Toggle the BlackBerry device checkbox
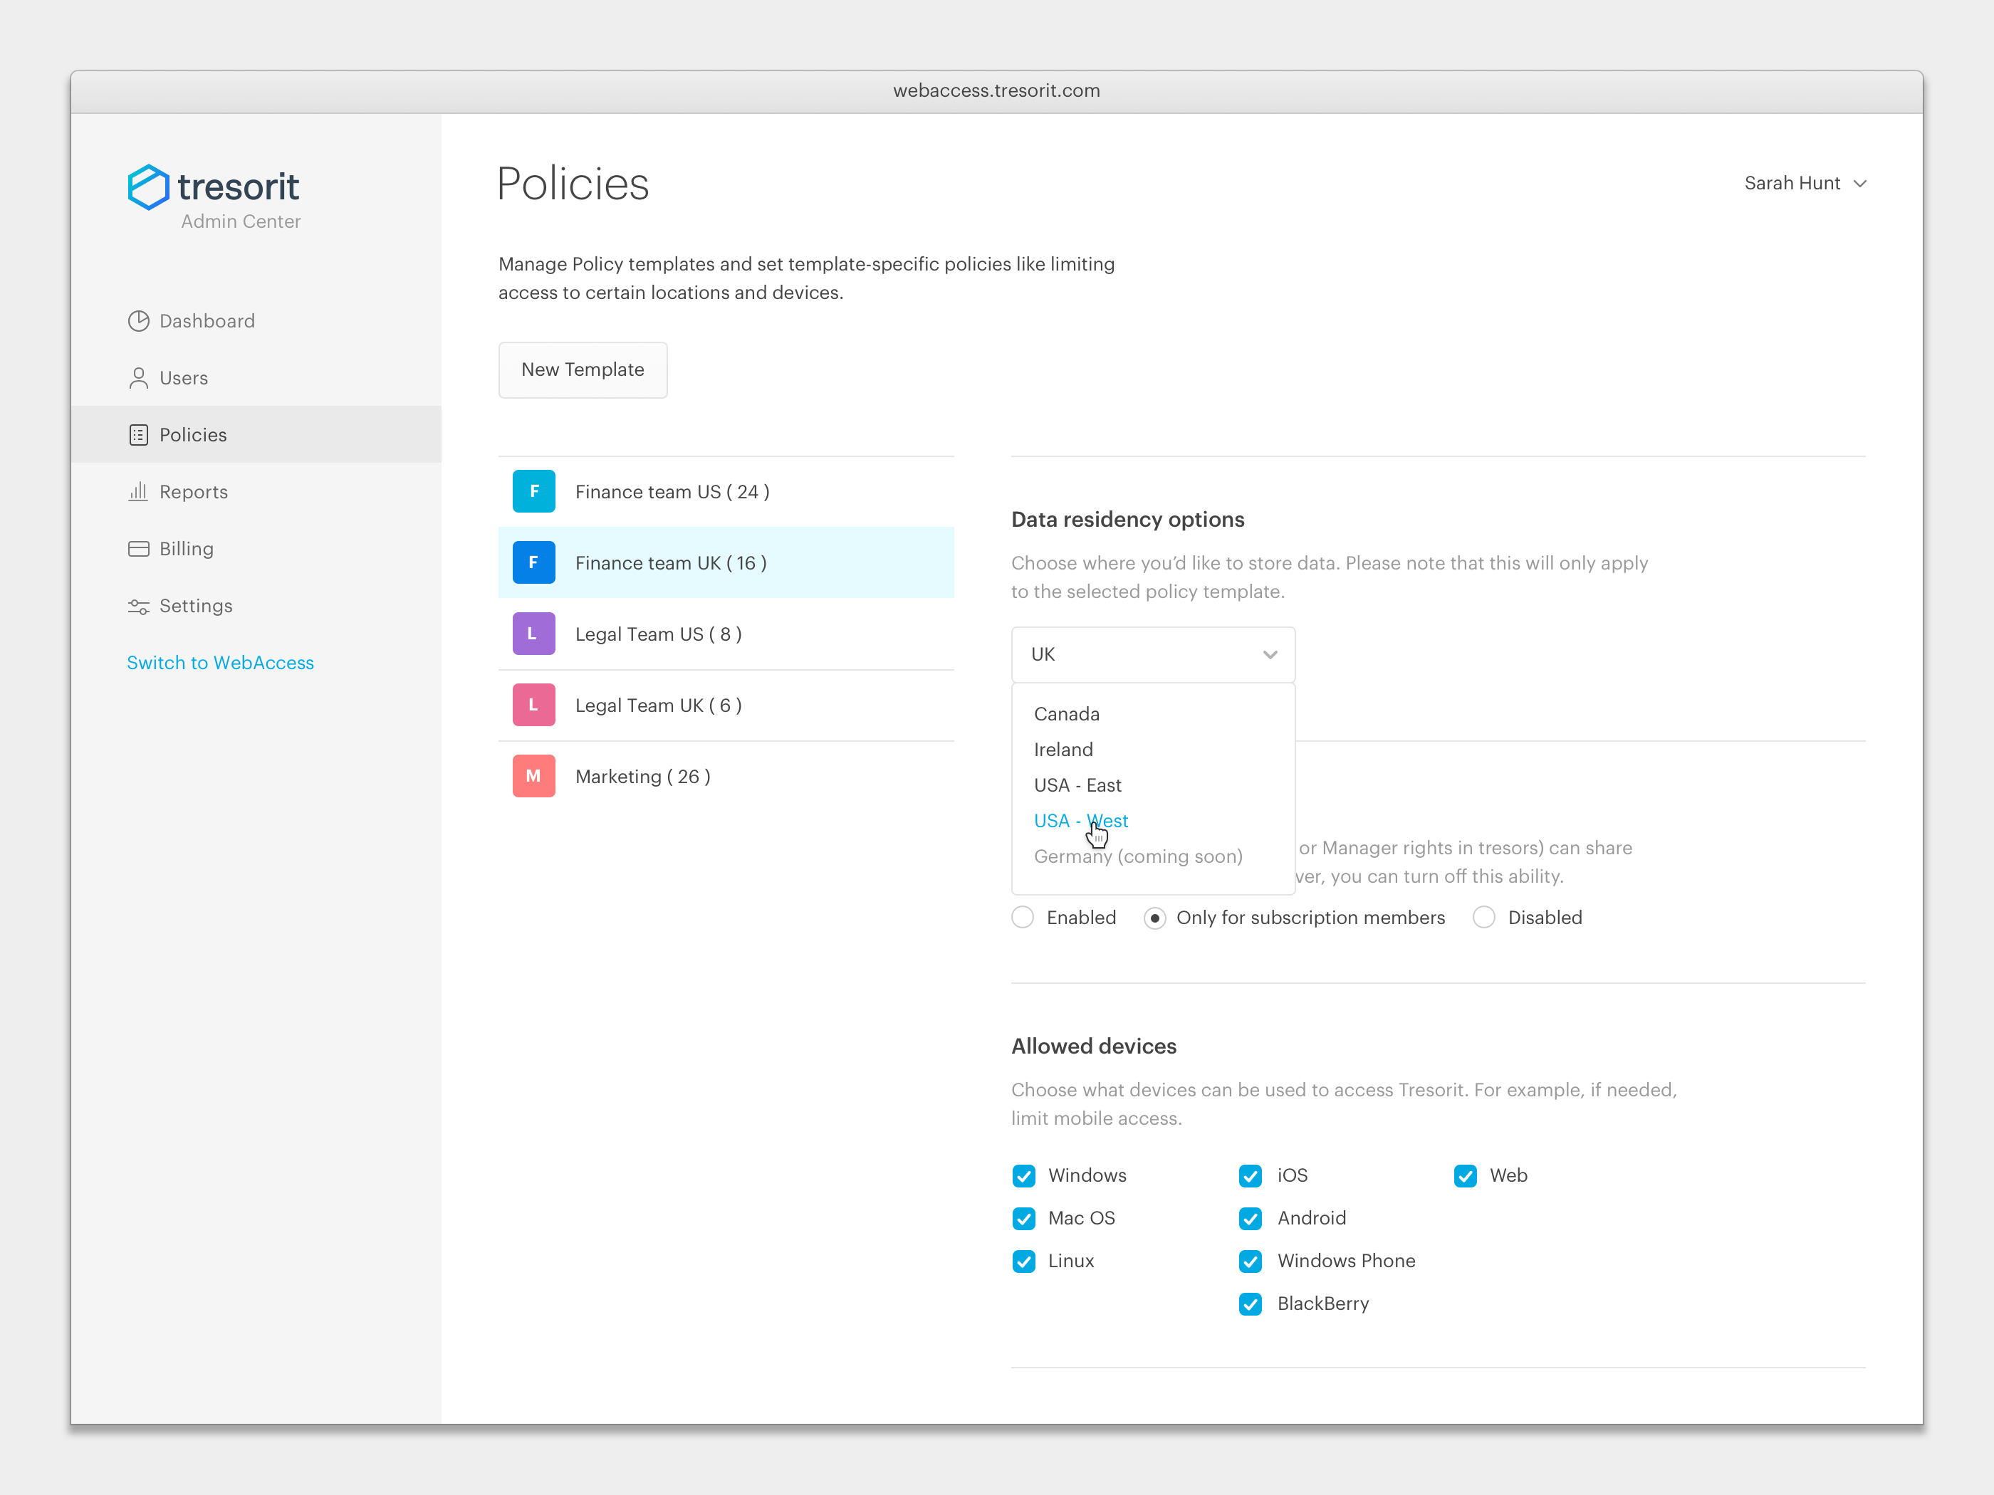 click(1251, 1303)
